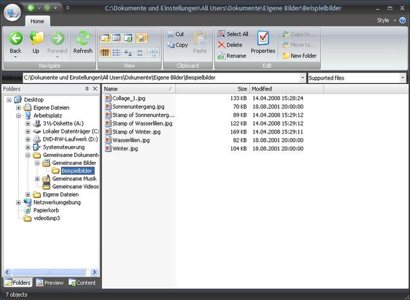
Task: Open the quick access toolbar customize arrow
Action: point(68,8)
